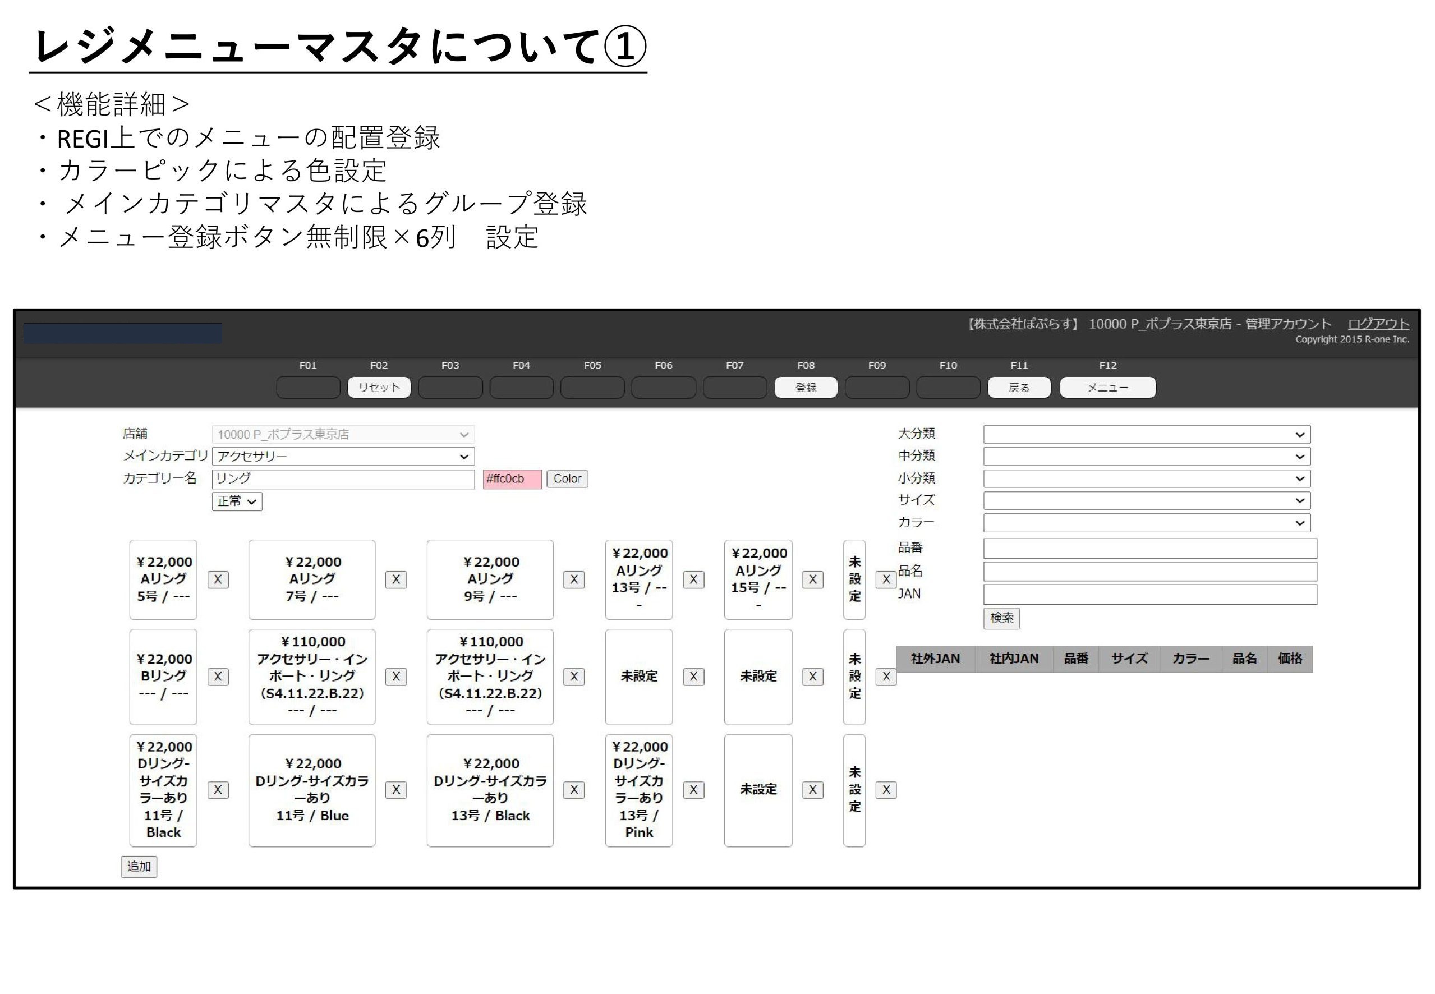Click X next to Aリング 9号 item
1435x994 pixels.
[x=574, y=579]
